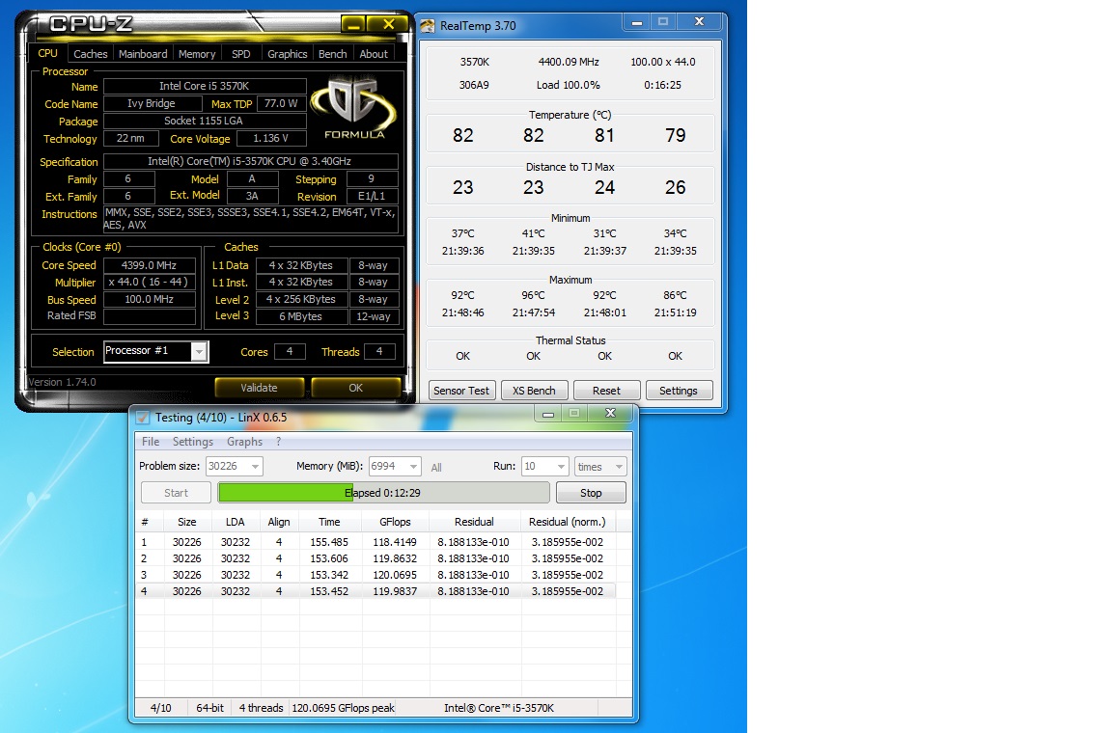Screen dimensions: 1112x733
Task: Click the OK button in CPU-Z
Action: coord(355,388)
